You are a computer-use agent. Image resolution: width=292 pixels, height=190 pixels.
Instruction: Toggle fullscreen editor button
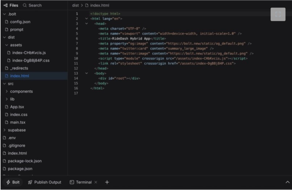point(278,15)
